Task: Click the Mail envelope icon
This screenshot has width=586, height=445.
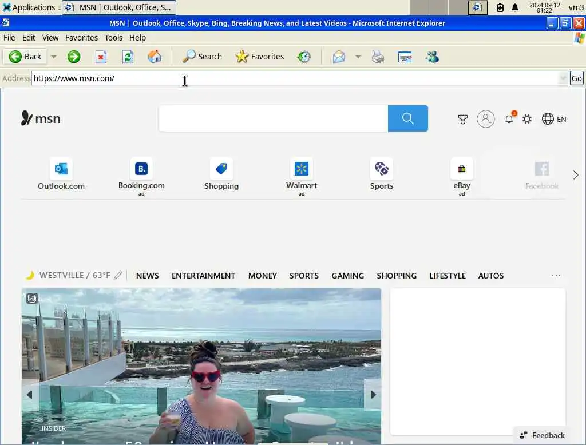Action: (339, 57)
